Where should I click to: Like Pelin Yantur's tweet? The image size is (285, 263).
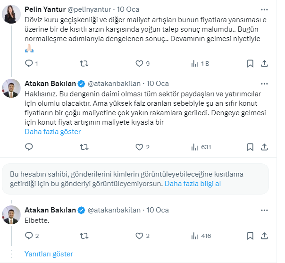(139, 63)
